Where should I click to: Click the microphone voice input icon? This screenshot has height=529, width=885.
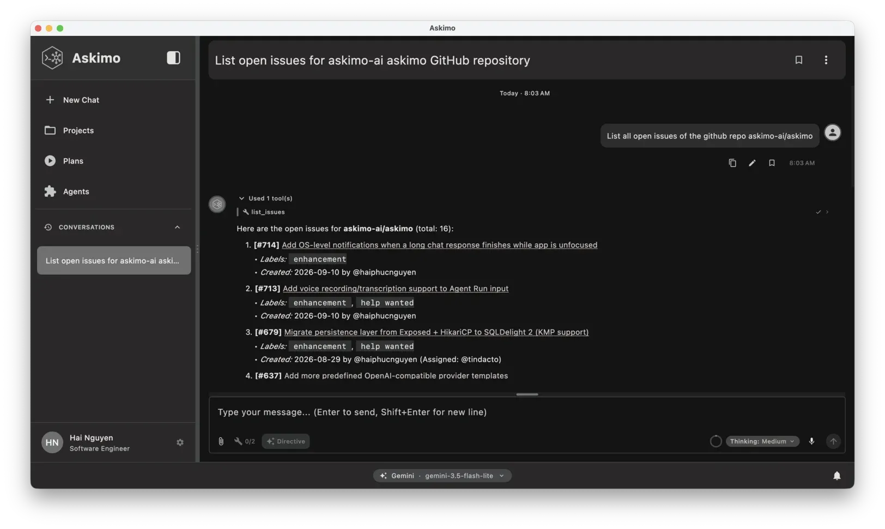click(x=811, y=441)
